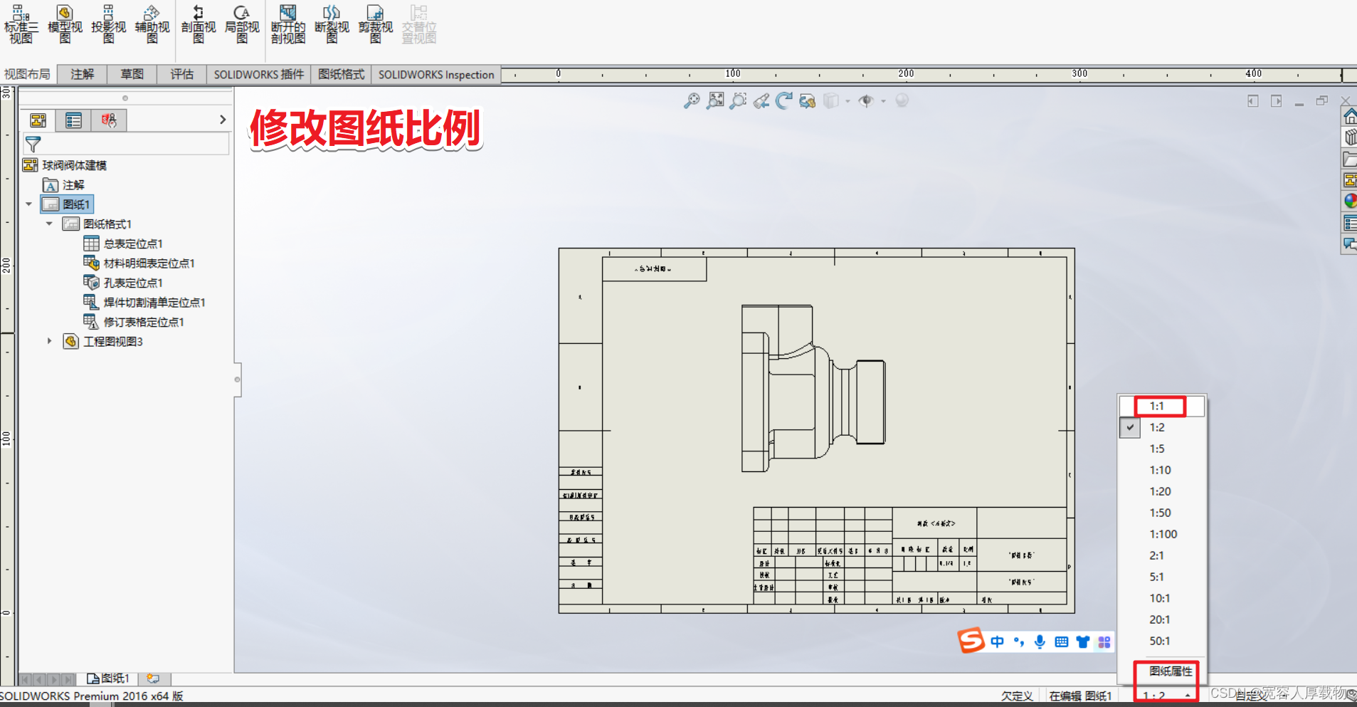This screenshot has height=707, width=1357.
Task: Choose the 1:100 scale option
Action: point(1161,534)
